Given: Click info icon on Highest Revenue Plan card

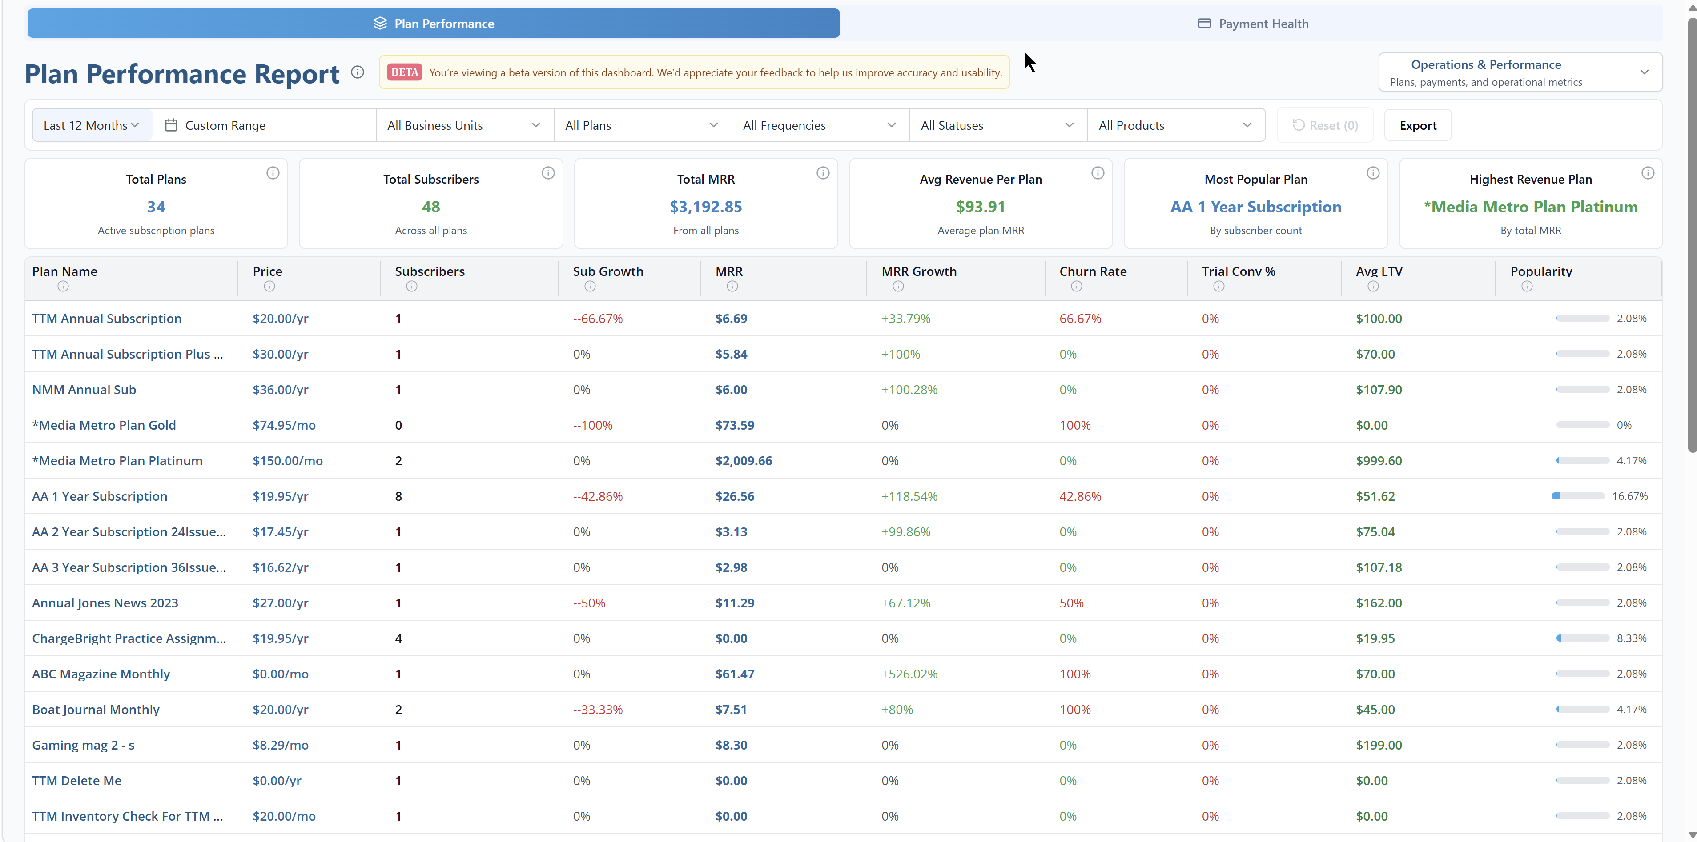Looking at the screenshot, I should click(1648, 172).
